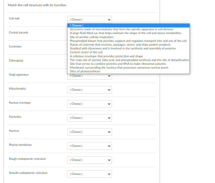Click the 'Centrioles' label

pyautogui.click(x=15, y=47)
